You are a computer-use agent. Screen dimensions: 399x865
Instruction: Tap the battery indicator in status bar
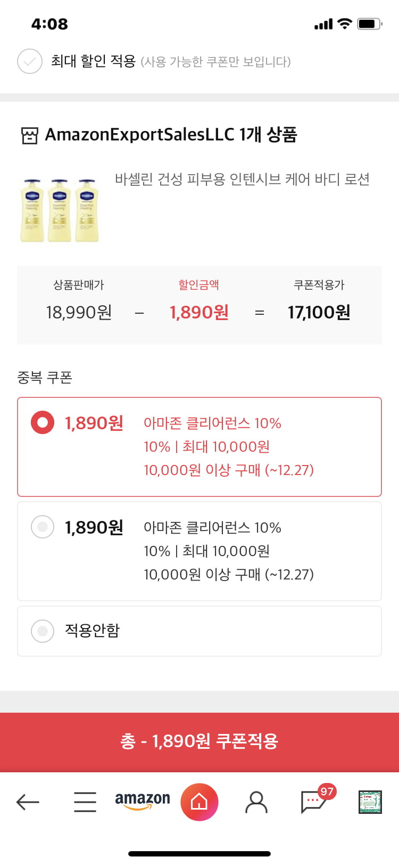pos(370,24)
